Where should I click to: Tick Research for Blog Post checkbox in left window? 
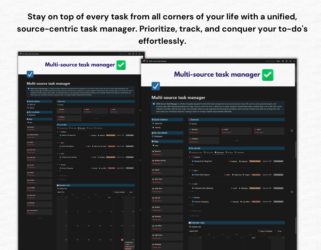(x=60, y=135)
